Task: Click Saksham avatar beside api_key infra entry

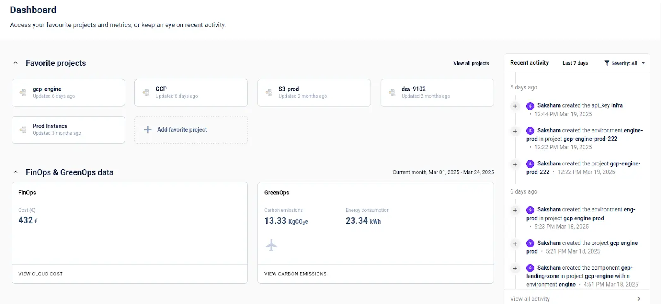Action: pos(530,106)
